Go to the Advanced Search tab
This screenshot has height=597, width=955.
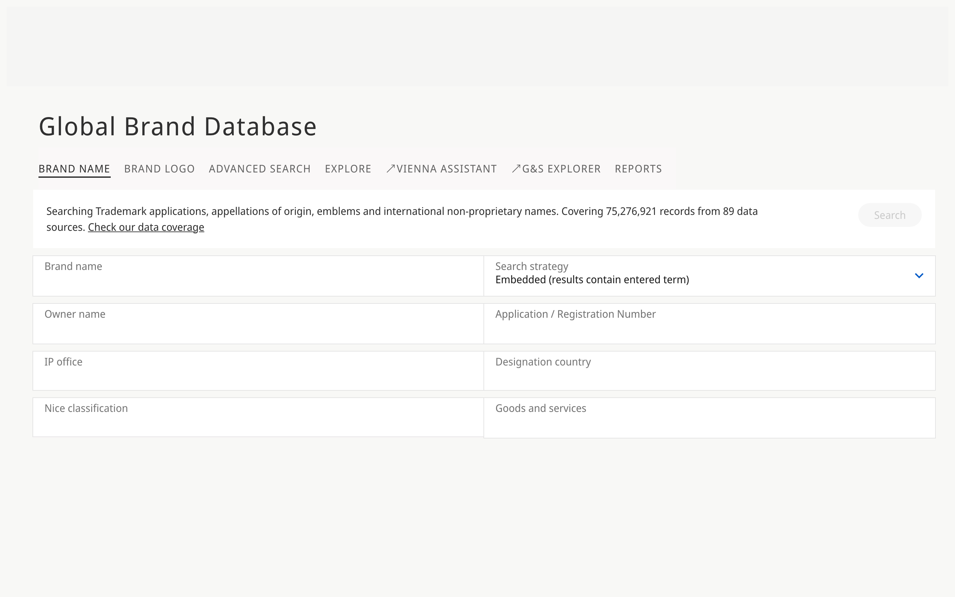click(260, 169)
